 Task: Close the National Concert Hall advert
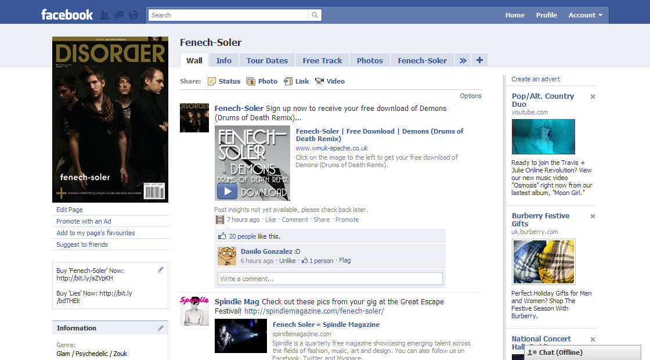coord(593,339)
